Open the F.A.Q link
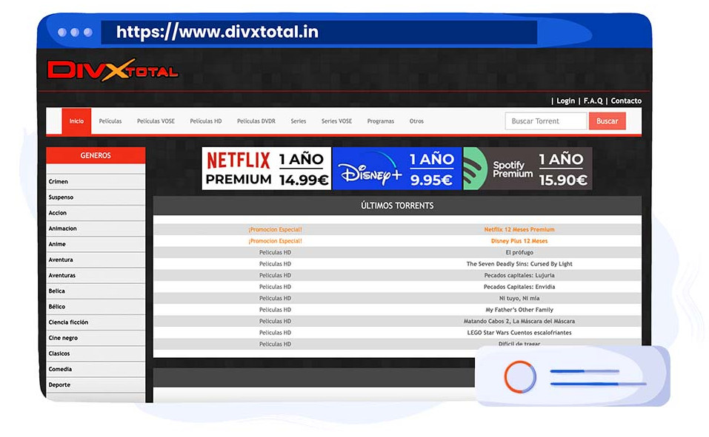The width and height of the screenshot is (709, 437). click(593, 101)
